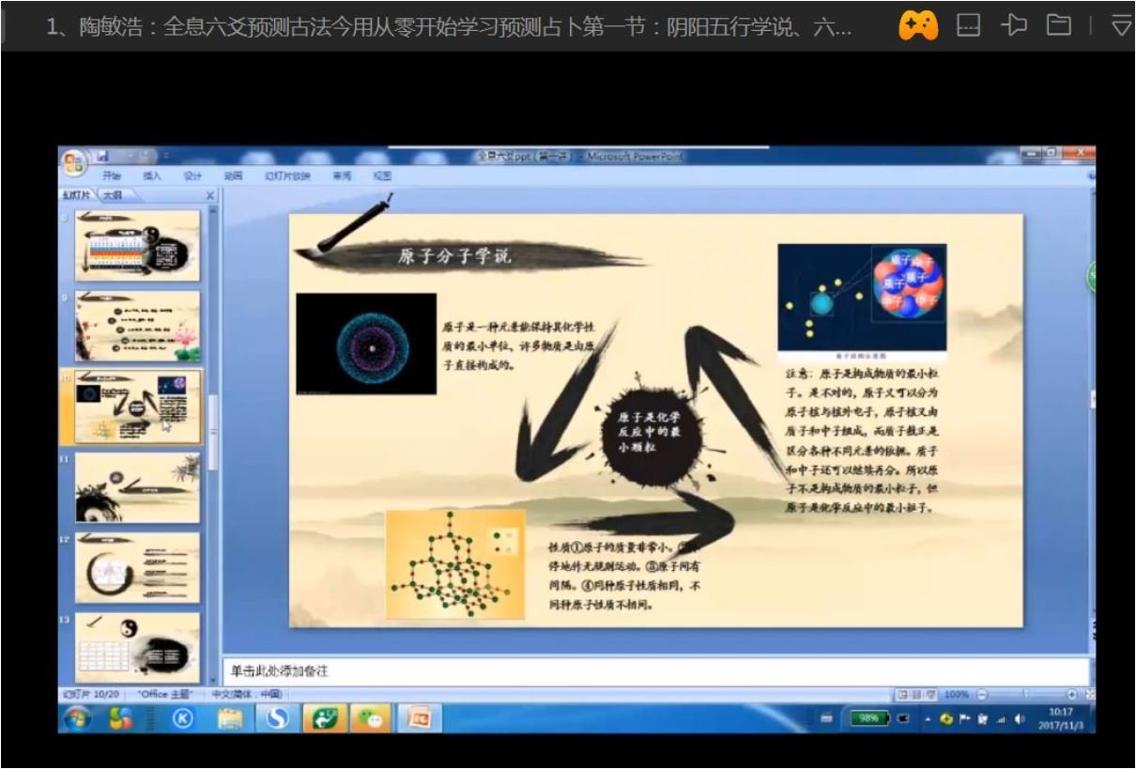Select slide 13 thumbnail
1136x769 pixels.
tap(137, 648)
